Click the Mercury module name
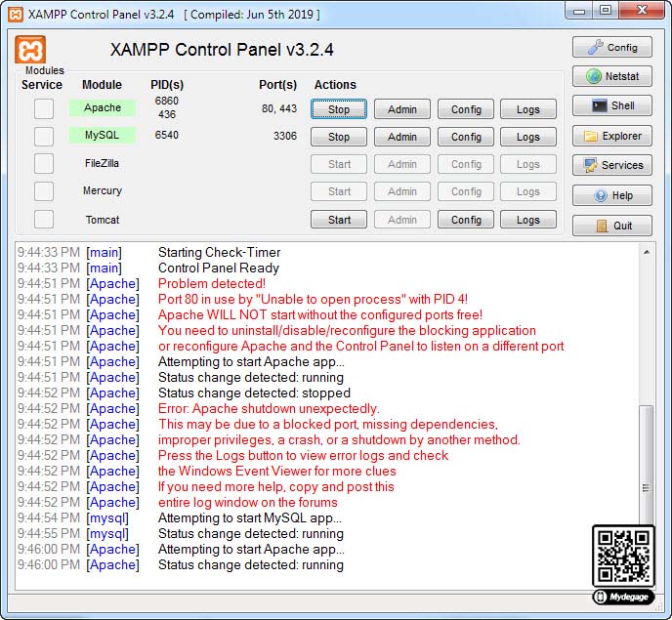672x620 pixels. tap(103, 190)
